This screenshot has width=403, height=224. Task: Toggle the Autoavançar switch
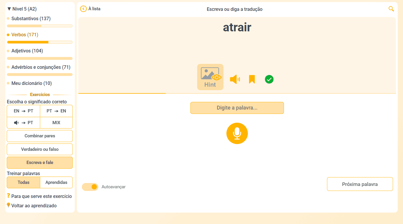(x=90, y=187)
